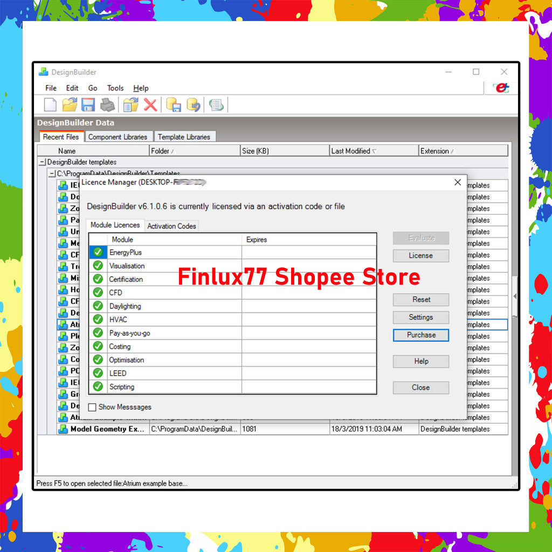Sort by the Last Modified column header
The height and width of the screenshot is (552, 552).
click(x=354, y=150)
